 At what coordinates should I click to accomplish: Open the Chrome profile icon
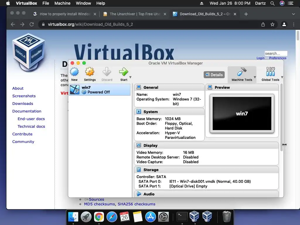(284, 24)
